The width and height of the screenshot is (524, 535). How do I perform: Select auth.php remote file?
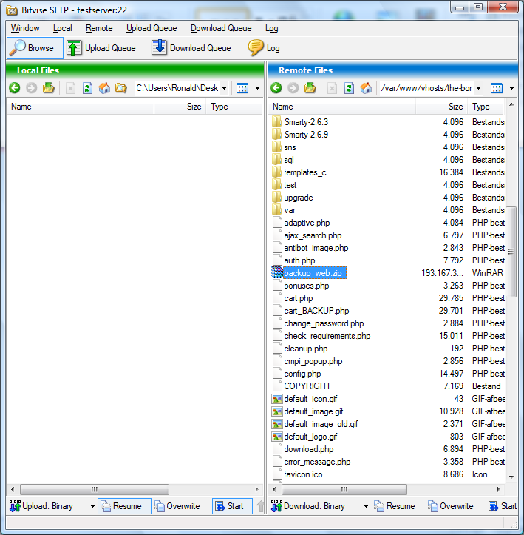[299, 260]
